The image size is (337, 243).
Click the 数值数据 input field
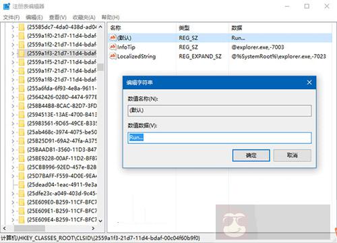220,138
